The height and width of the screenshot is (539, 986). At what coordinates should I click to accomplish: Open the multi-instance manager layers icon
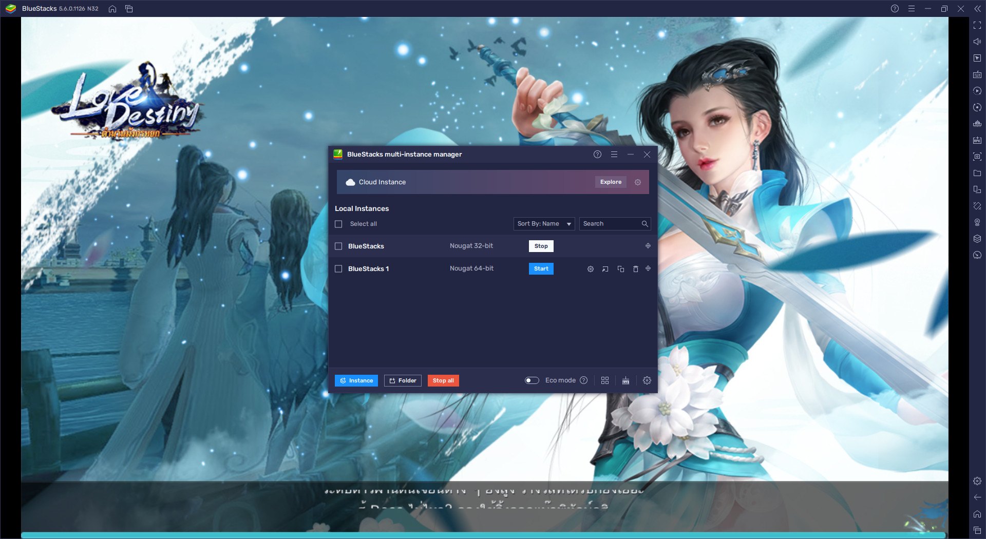point(977,239)
